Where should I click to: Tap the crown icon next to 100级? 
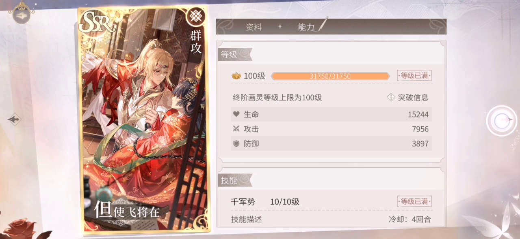pos(236,76)
